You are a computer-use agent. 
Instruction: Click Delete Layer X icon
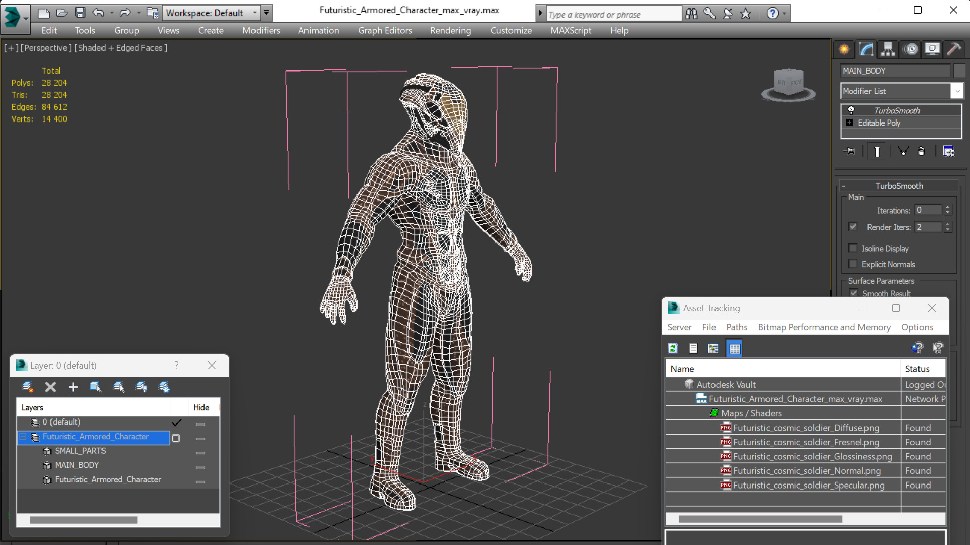click(x=50, y=387)
